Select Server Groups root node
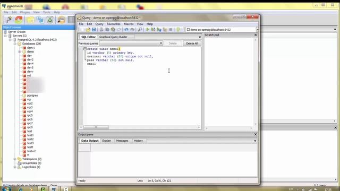The width and height of the screenshot is (340, 191). pos(16,32)
